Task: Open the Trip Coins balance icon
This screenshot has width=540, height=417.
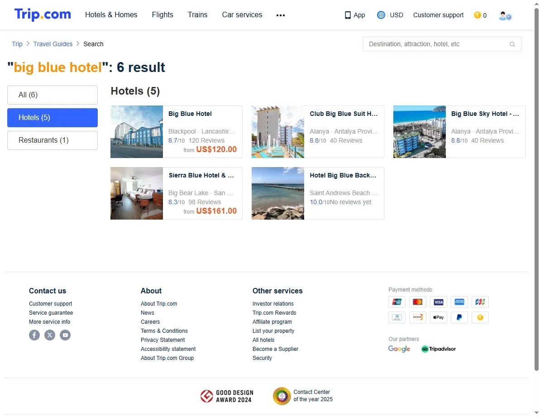Action: [478, 15]
